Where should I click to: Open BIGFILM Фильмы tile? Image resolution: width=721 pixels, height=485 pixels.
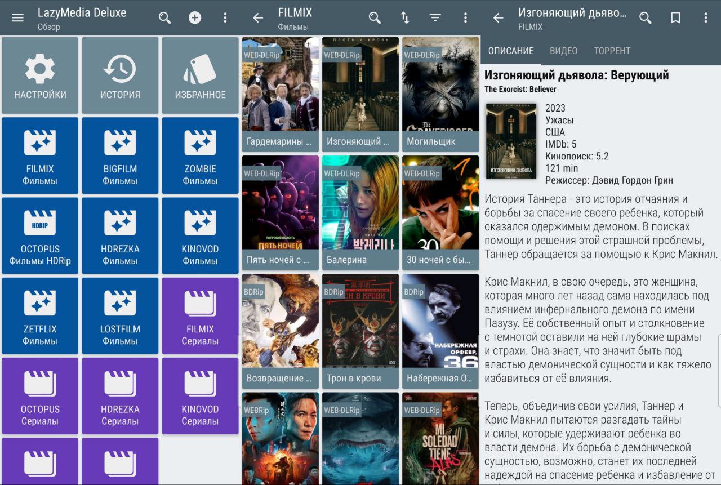[120, 155]
